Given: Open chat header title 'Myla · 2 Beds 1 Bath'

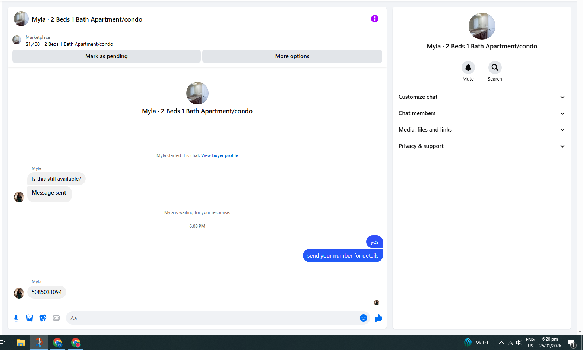Looking at the screenshot, I should click(x=87, y=19).
